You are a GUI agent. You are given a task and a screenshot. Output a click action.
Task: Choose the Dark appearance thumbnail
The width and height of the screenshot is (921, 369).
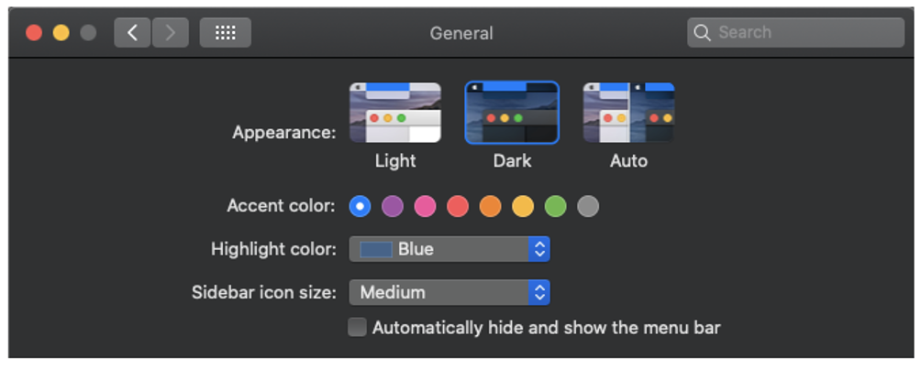point(511,113)
